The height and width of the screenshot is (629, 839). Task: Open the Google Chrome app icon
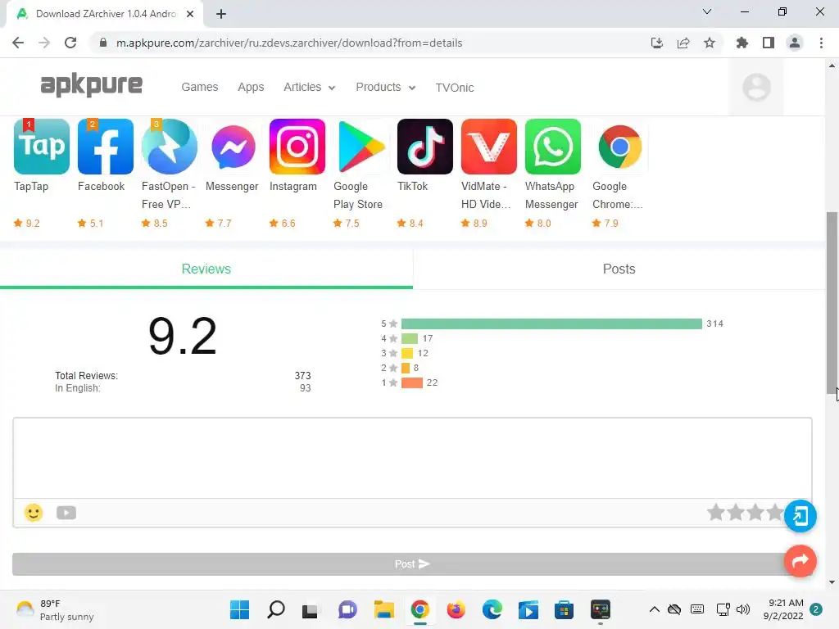[x=620, y=147]
